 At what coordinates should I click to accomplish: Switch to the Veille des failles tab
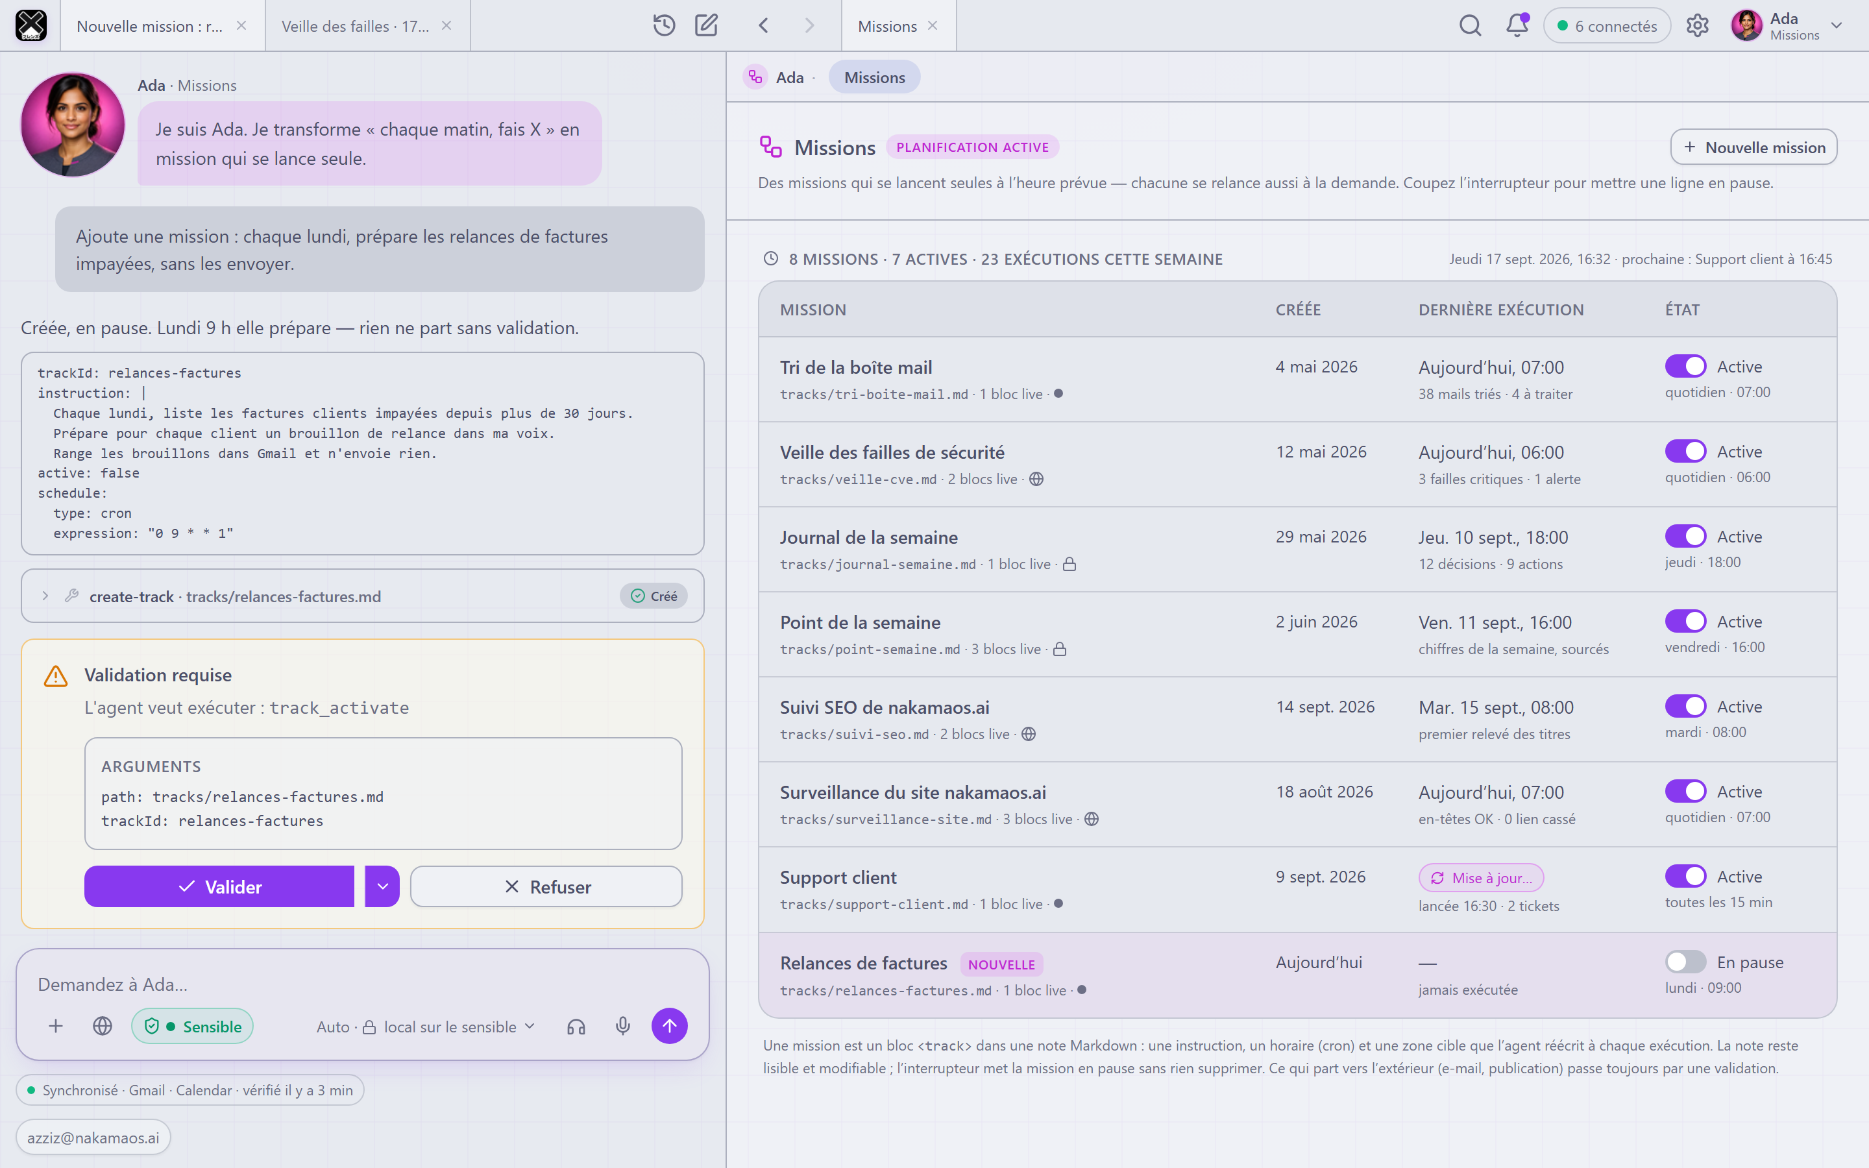(367, 25)
